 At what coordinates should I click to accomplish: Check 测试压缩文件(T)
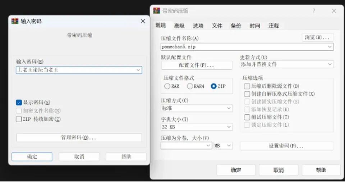click(x=247, y=117)
